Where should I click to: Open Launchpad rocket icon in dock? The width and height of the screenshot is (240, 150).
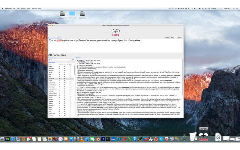coord(2,139)
